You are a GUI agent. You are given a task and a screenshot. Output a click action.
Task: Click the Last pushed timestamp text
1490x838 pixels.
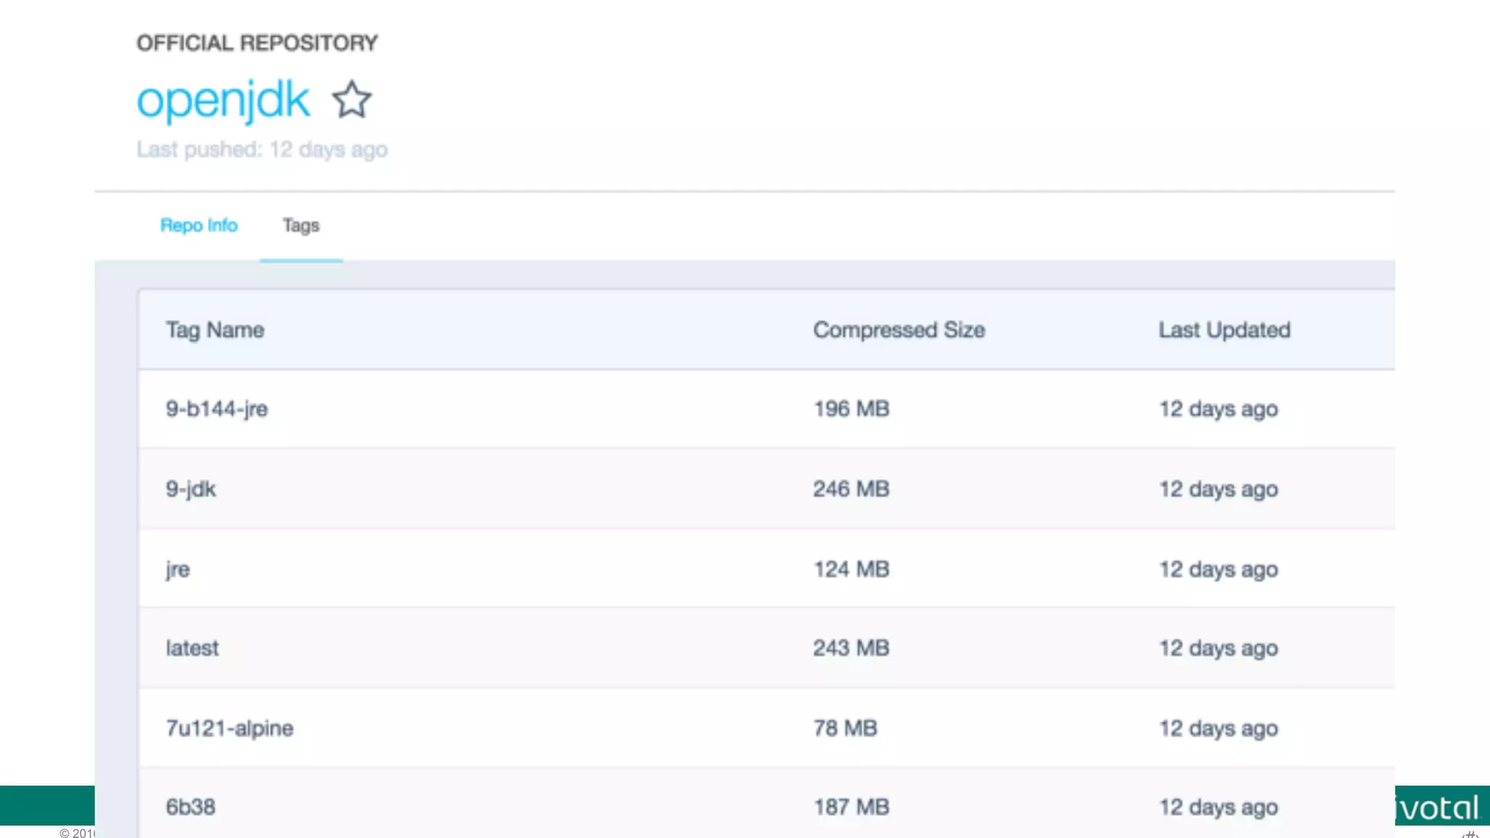point(262,150)
